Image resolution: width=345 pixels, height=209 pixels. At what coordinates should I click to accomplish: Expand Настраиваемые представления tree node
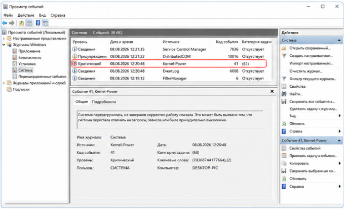[x=4, y=39]
